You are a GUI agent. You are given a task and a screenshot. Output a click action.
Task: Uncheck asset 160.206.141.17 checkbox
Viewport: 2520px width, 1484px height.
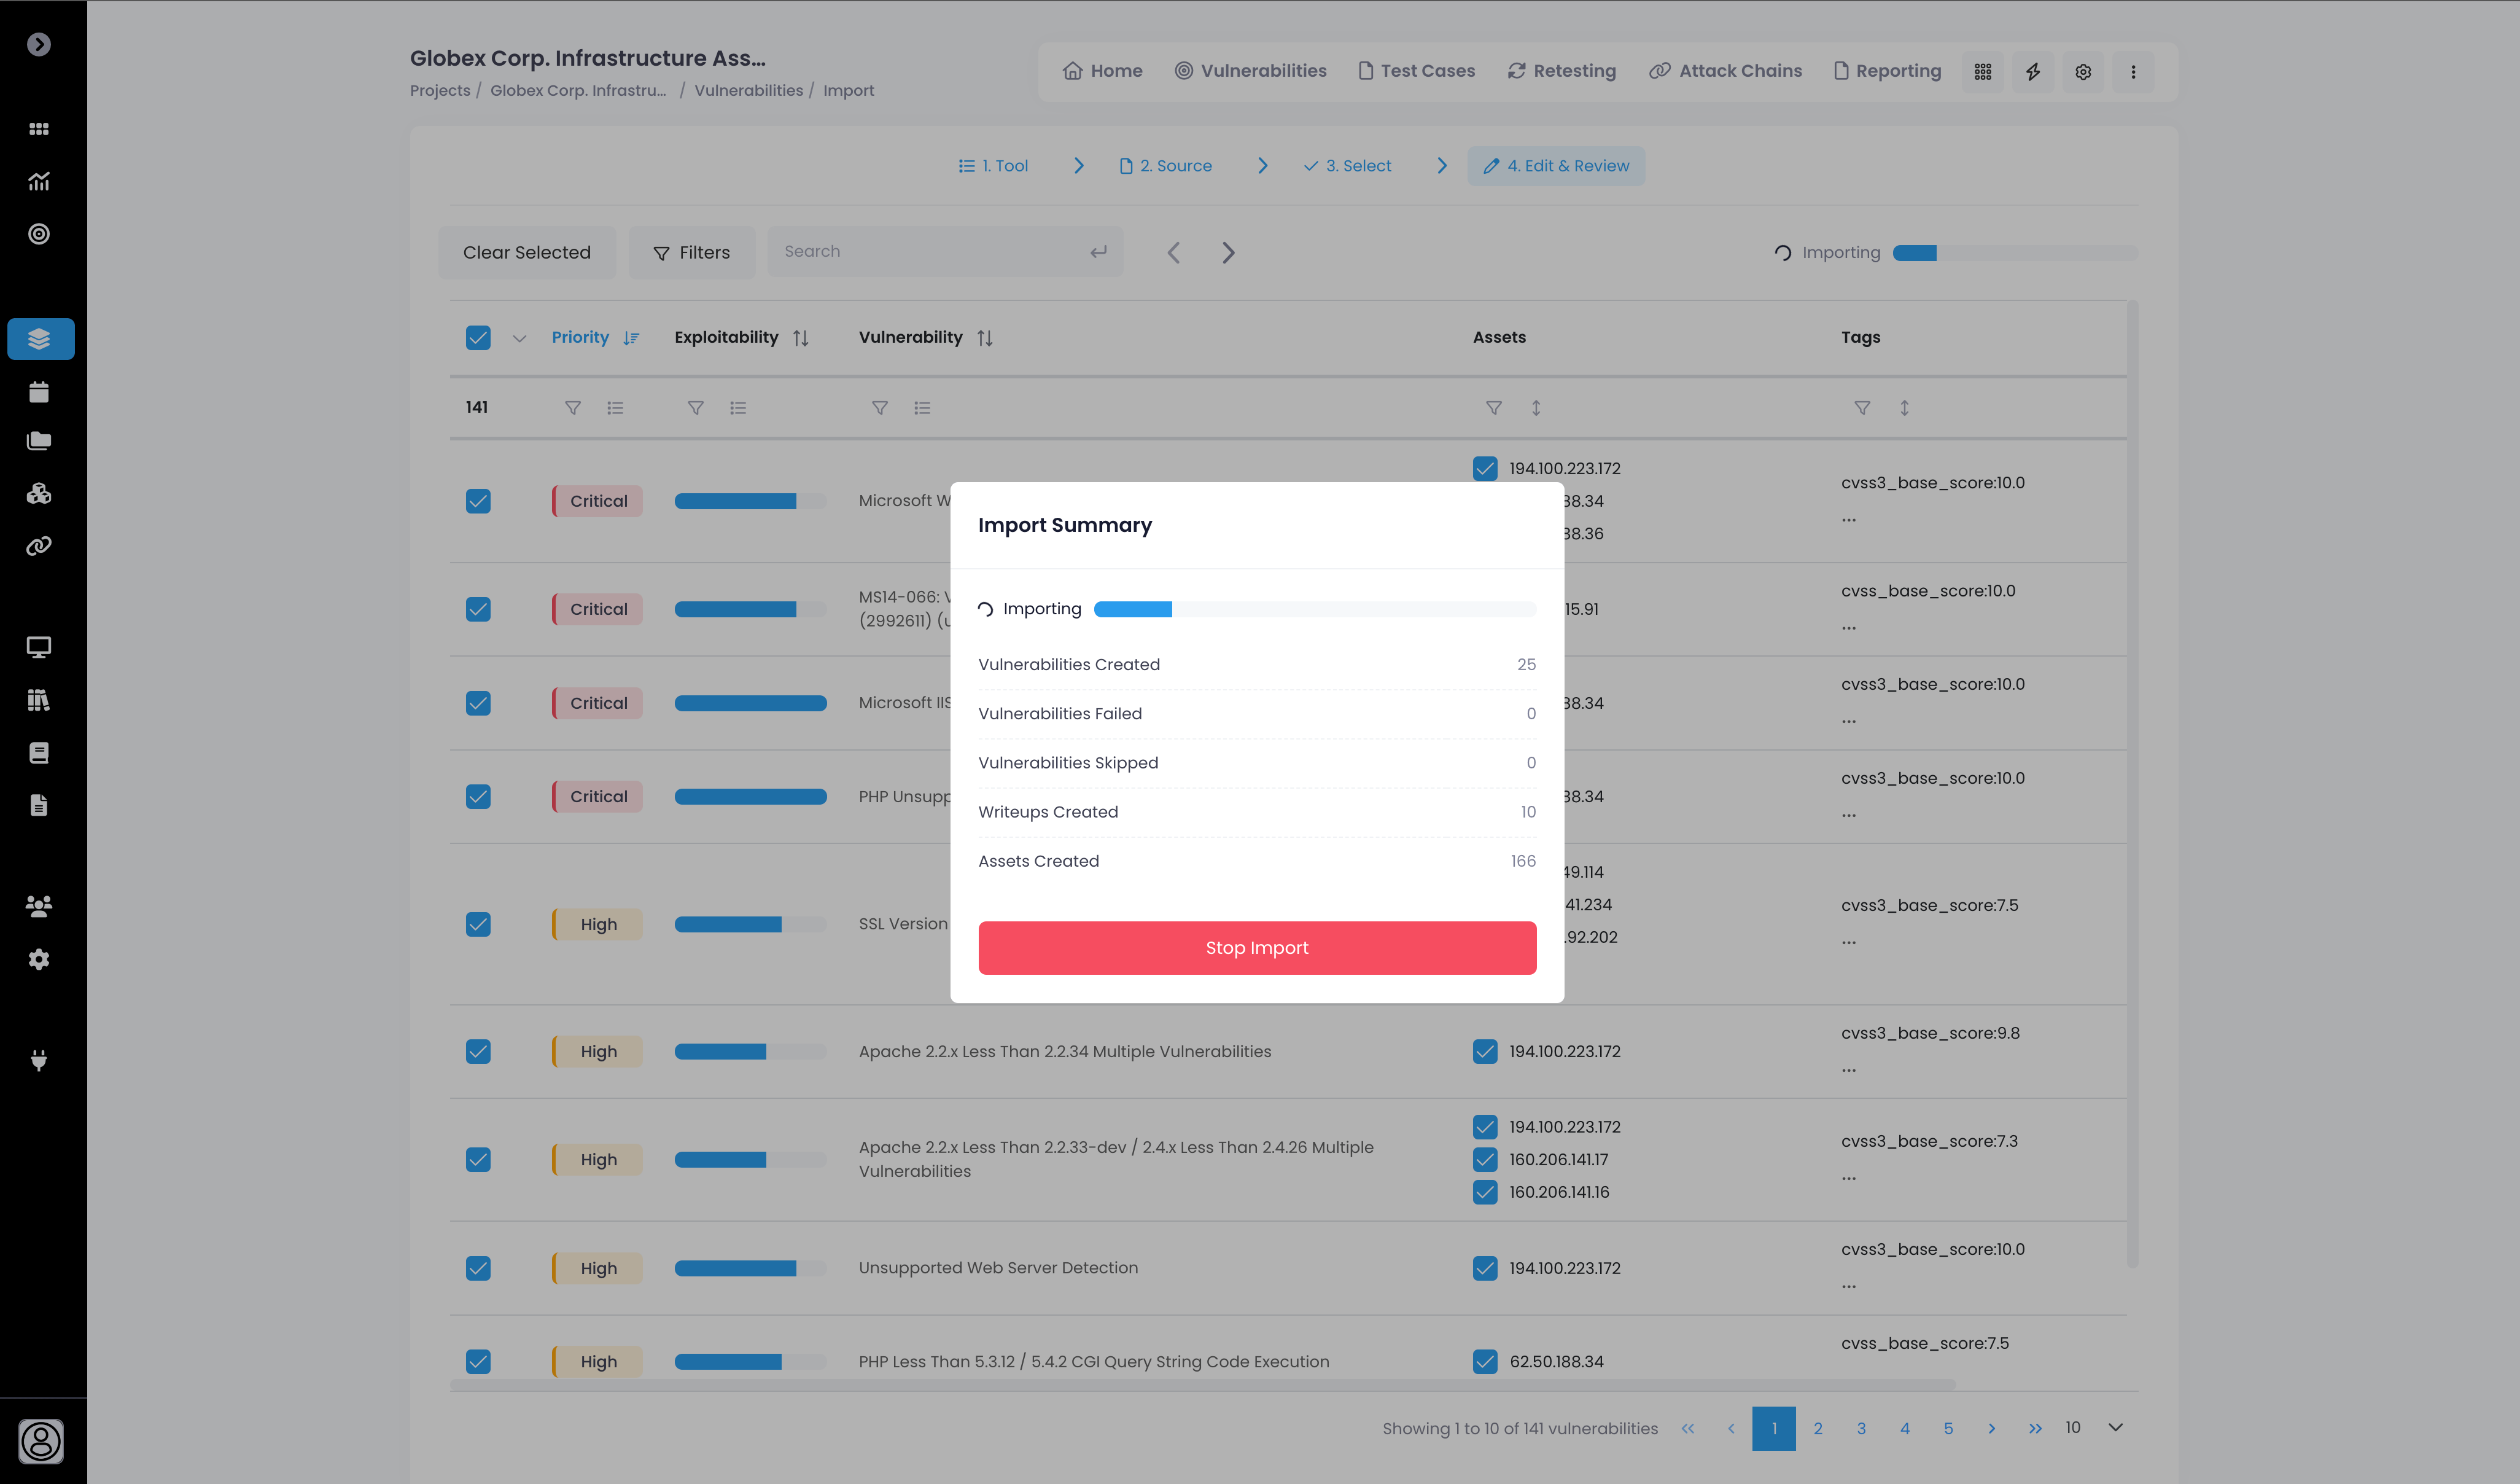pyautogui.click(x=1485, y=1160)
